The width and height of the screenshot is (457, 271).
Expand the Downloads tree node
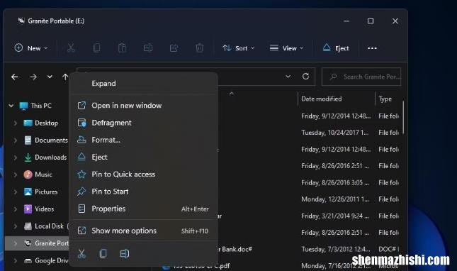click(15, 157)
